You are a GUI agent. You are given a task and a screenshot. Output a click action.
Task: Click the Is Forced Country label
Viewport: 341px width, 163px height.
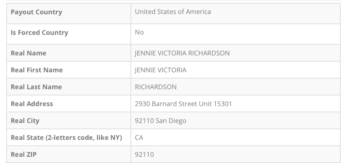tap(39, 33)
